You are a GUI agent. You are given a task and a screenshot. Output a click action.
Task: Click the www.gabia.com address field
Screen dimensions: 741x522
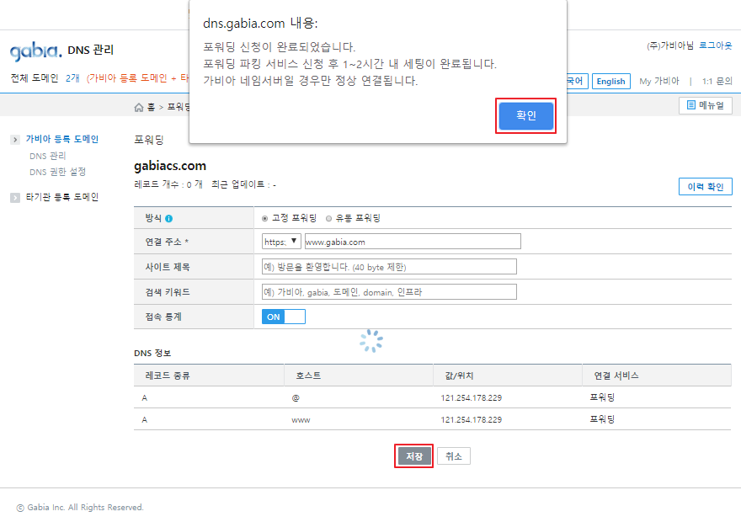tap(413, 242)
